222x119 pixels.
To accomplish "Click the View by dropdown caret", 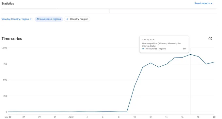I will (x=31, y=19).
